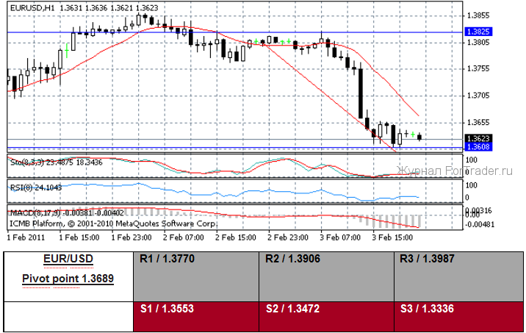Click the ICMB Platform MetaQuotes copyright text
Image resolution: width=526 pixels, height=333 pixels.
(112, 223)
